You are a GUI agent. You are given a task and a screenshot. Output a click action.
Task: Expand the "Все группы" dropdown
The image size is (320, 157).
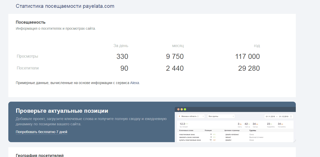coord(221,116)
